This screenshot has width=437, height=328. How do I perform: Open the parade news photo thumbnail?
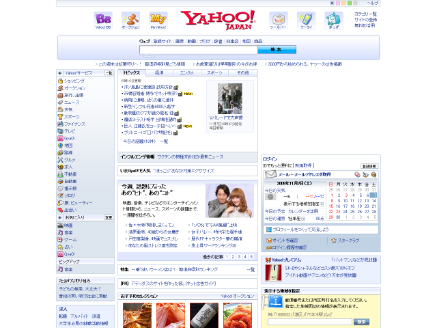point(230,98)
